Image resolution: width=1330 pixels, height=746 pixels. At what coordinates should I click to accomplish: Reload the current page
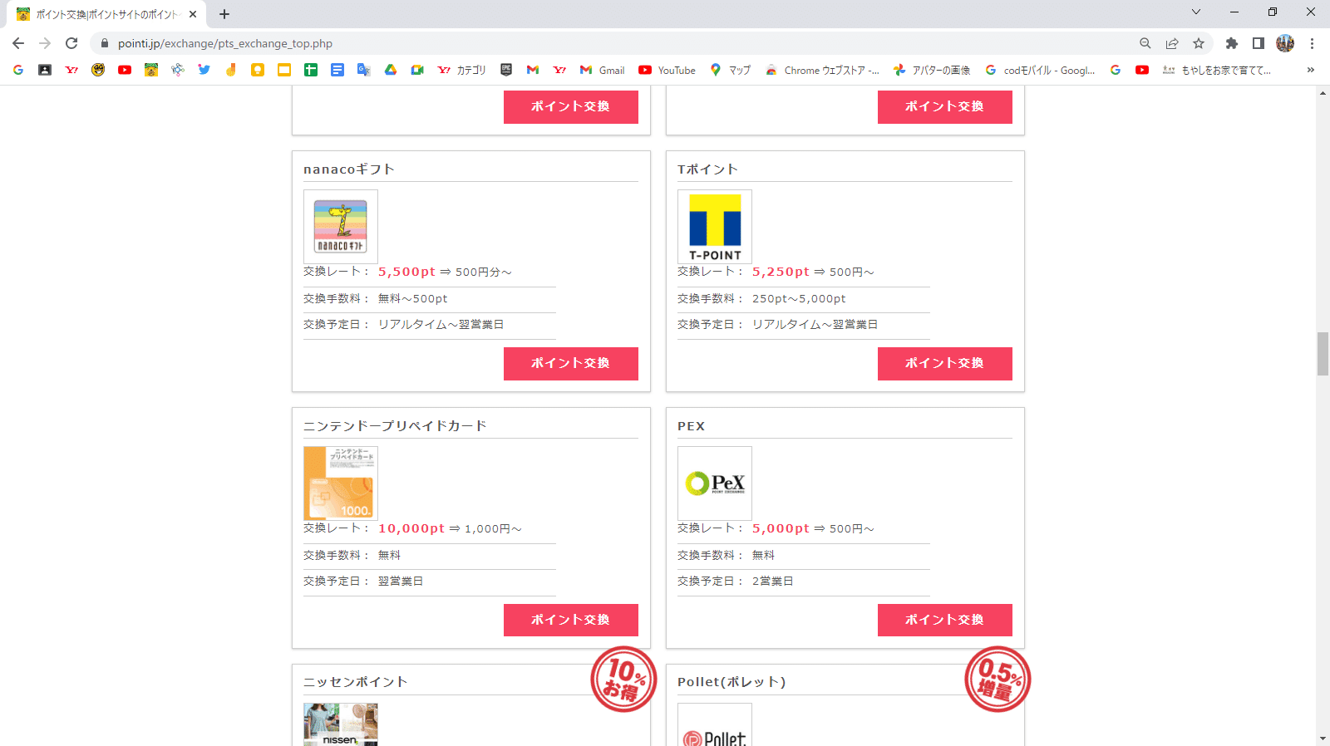71,43
